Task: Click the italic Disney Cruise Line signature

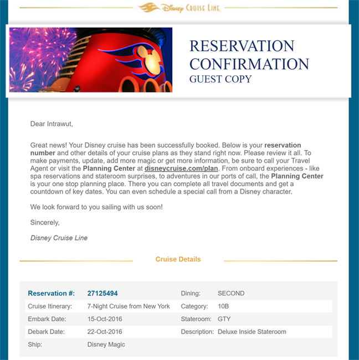Action: 59,238
